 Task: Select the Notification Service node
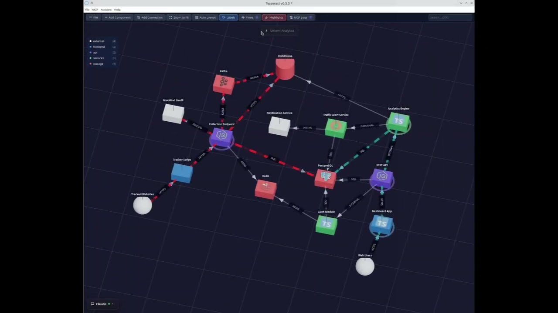(x=279, y=126)
